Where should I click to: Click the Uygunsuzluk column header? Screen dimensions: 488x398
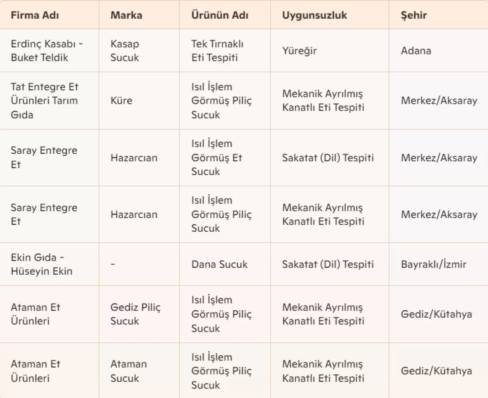pyautogui.click(x=315, y=15)
